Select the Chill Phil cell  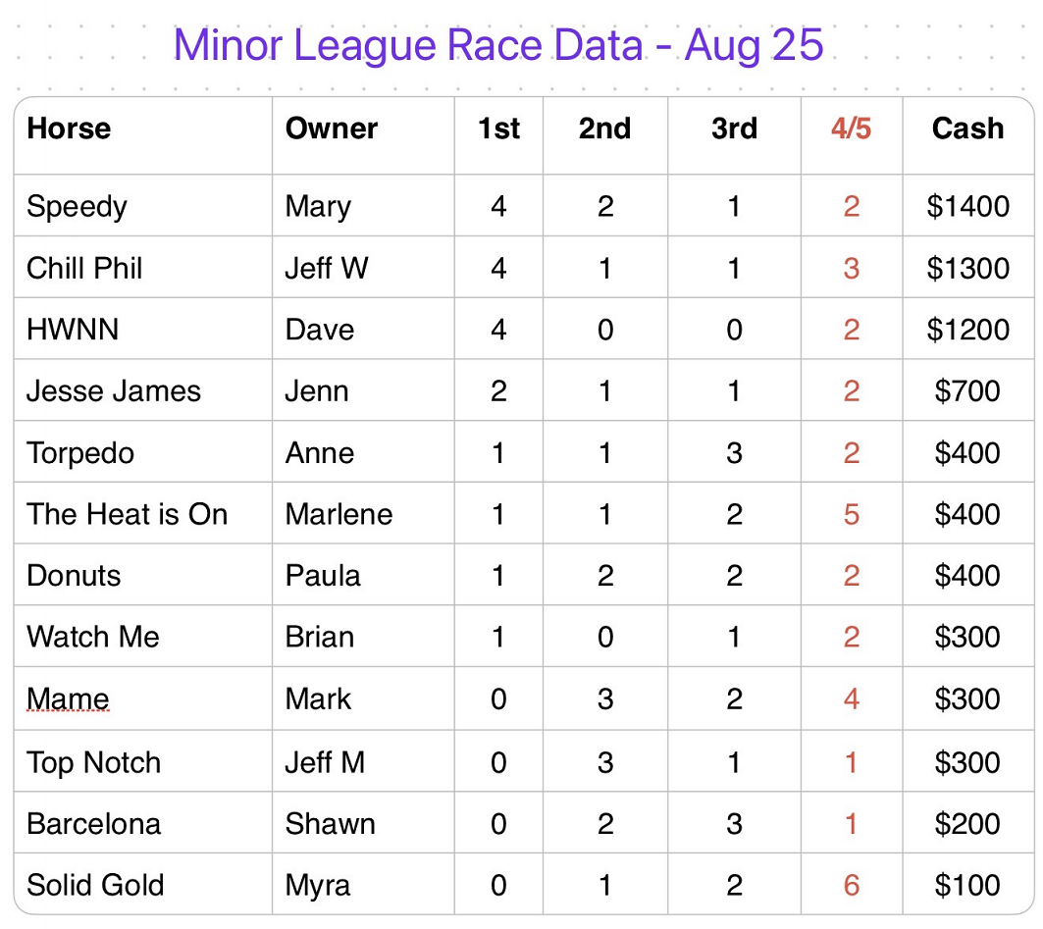point(142,268)
